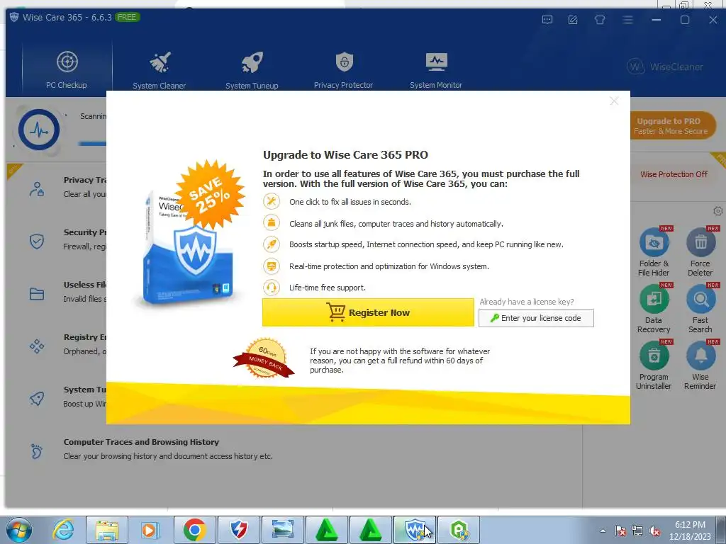The image size is (726, 544).
Task: Click the Registry Entries diamonds icon
Action: click(37, 346)
